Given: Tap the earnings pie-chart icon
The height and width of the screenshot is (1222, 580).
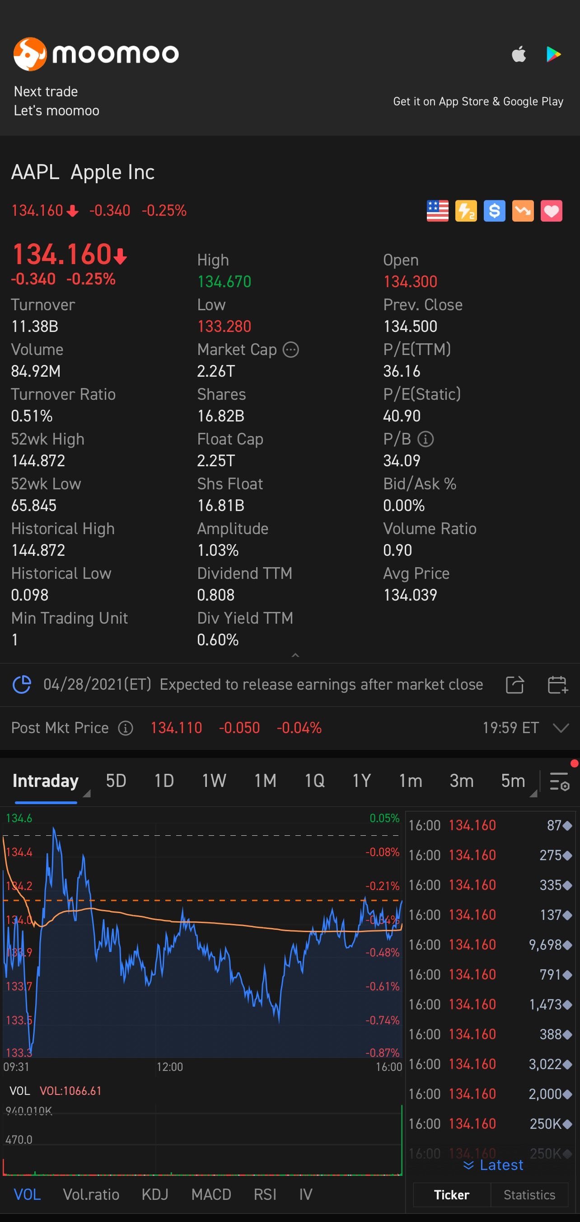Looking at the screenshot, I should click(x=22, y=685).
